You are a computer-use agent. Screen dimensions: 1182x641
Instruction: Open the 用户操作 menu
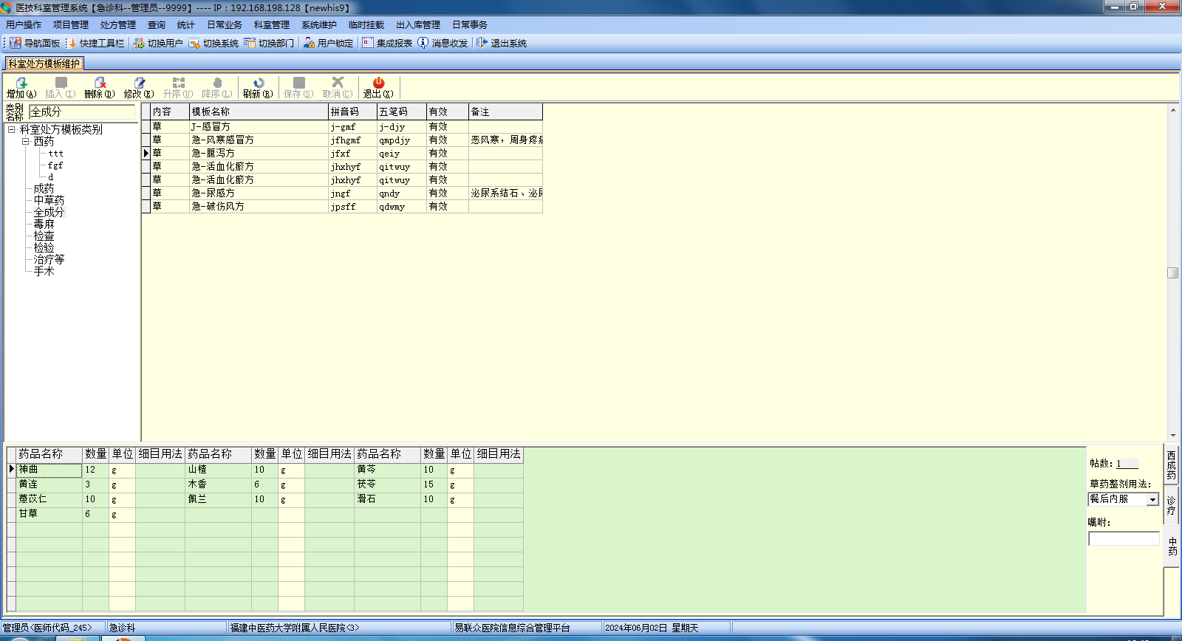tap(24, 25)
